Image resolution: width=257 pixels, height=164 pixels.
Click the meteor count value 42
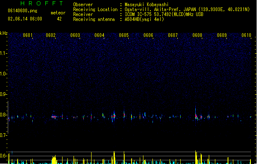tap(59, 19)
